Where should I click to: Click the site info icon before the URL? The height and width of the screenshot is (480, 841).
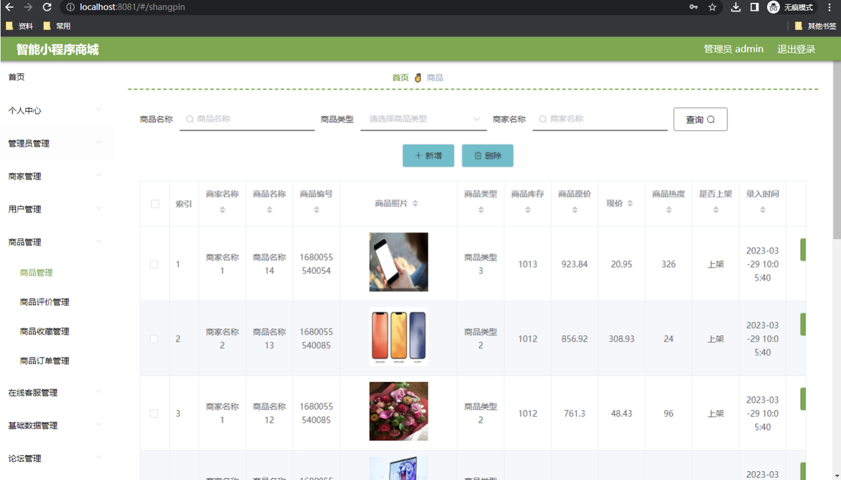coord(70,7)
